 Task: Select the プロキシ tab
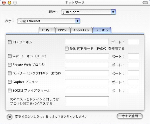coord(102,30)
